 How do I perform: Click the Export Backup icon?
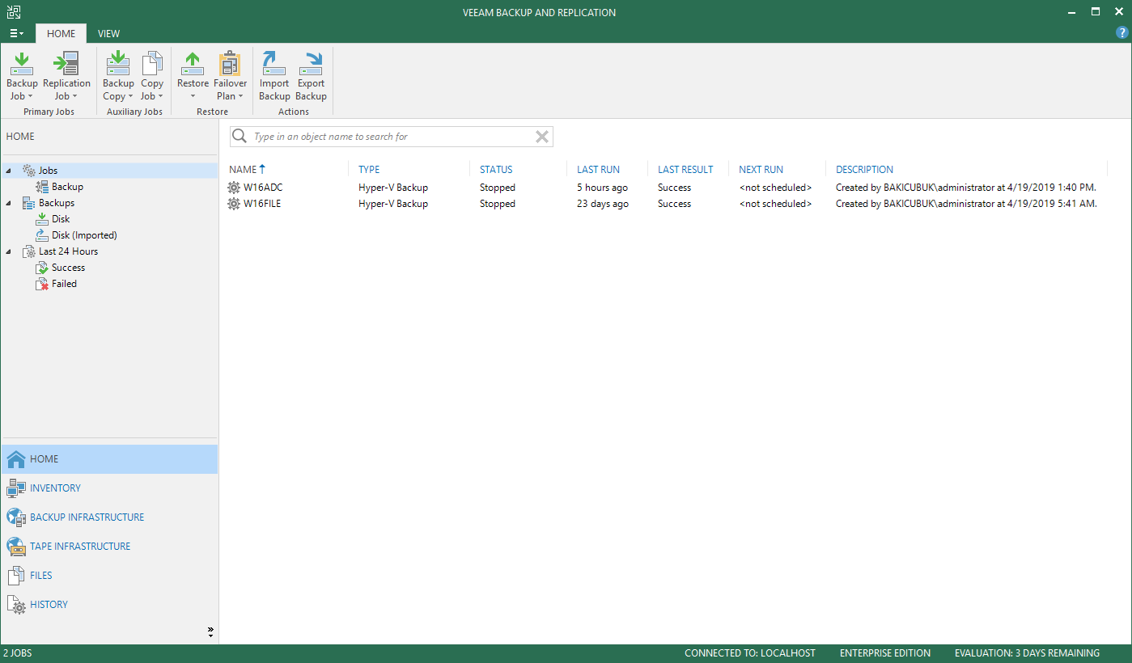(311, 63)
